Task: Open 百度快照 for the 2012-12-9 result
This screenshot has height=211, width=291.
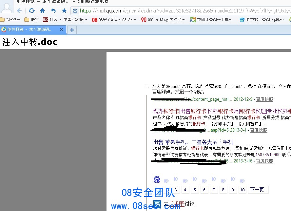Action: [x=265, y=99]
